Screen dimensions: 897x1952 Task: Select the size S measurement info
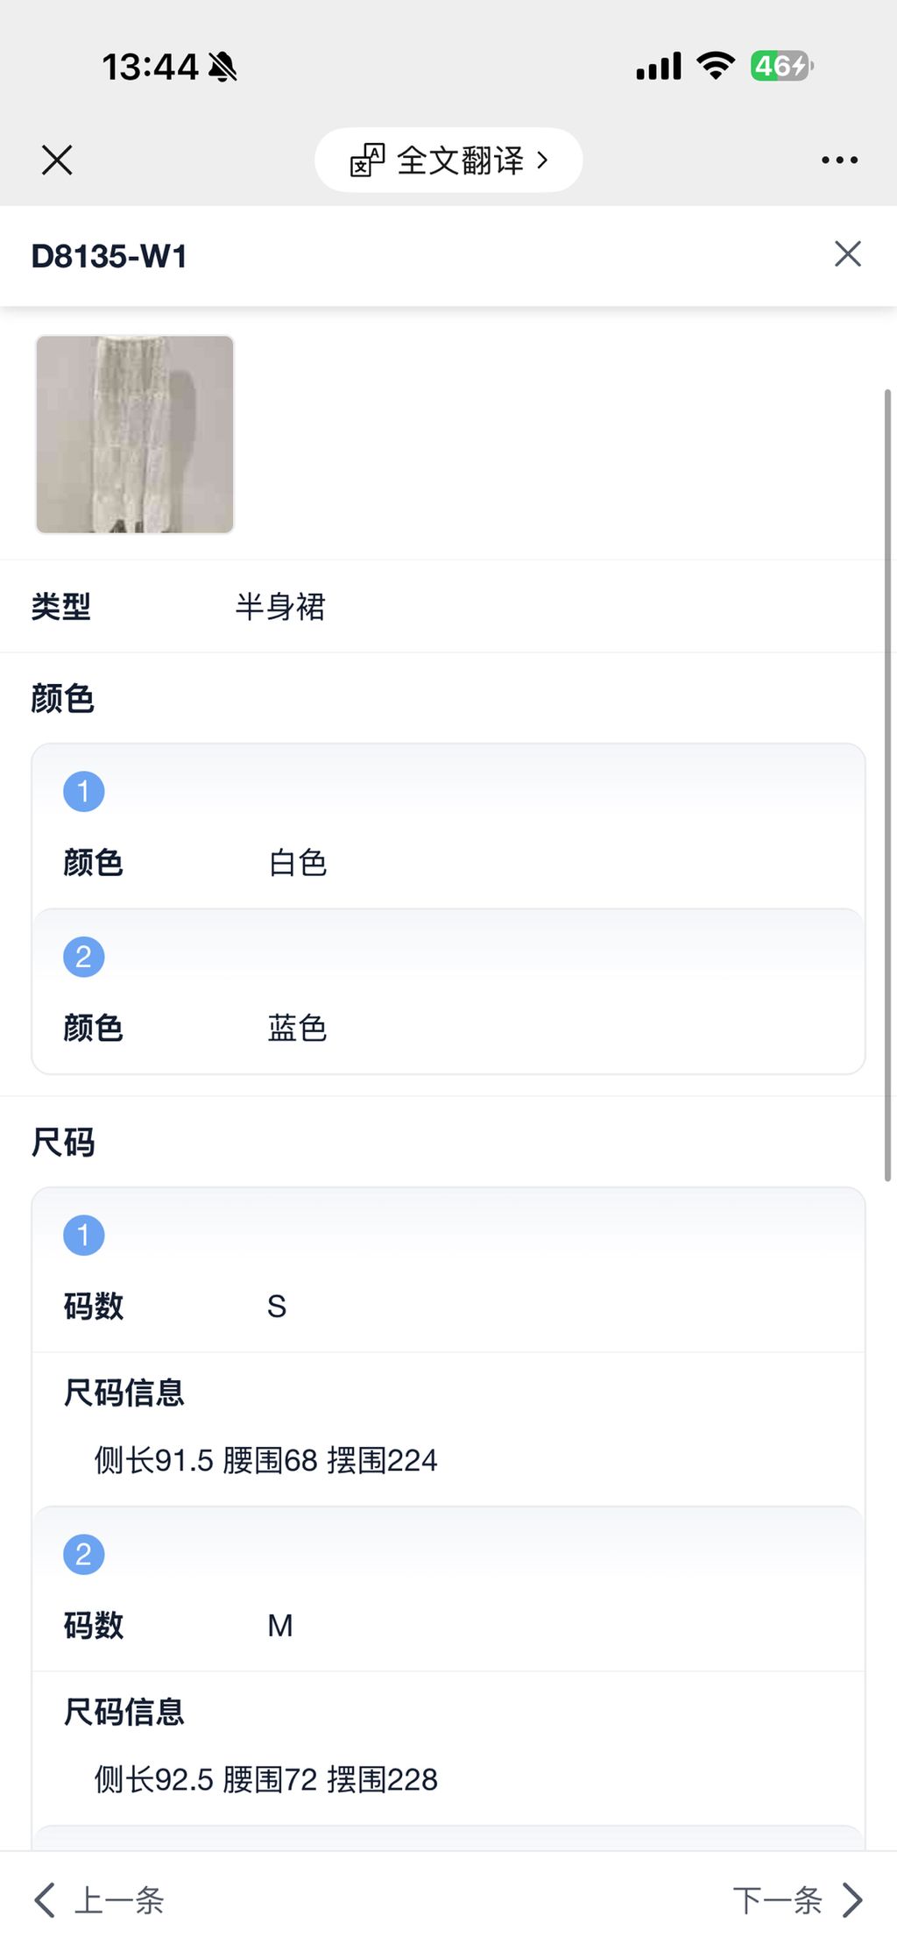[x=265, y=1460]
